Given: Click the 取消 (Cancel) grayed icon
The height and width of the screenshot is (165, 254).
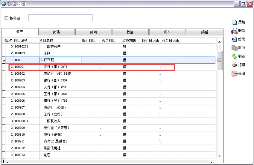Looking at the screenshot, I should tap(234, 48).
